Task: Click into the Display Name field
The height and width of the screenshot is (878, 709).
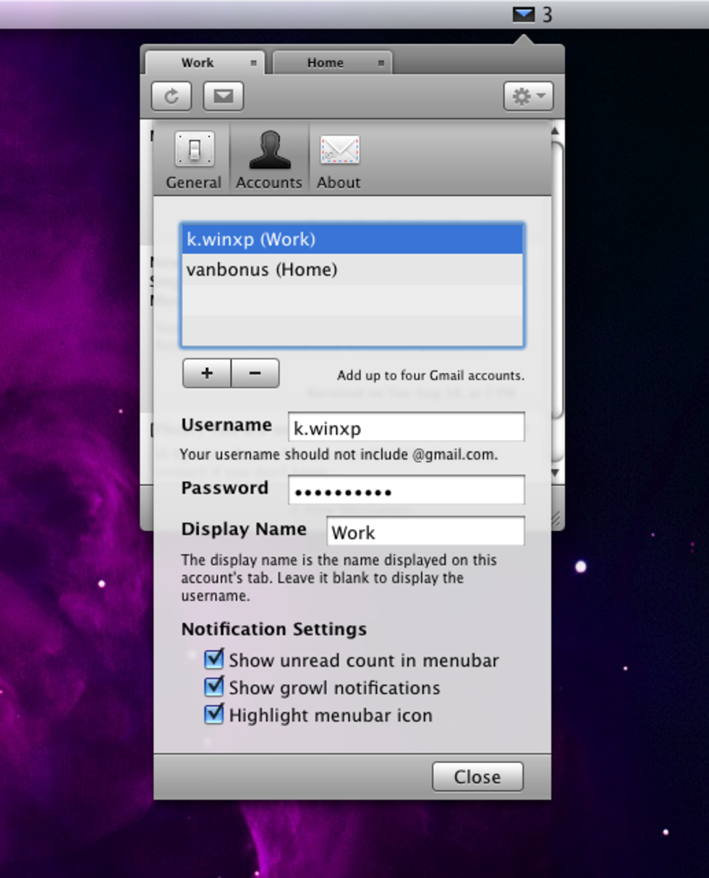Action: click(425, 532)
